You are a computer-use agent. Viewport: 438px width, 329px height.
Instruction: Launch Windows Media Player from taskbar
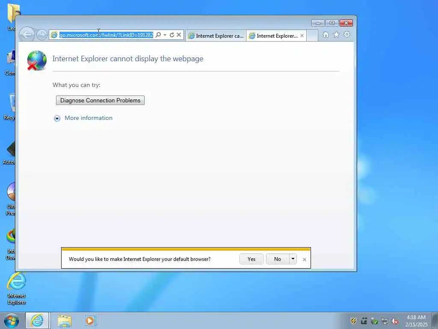[90, 321]
